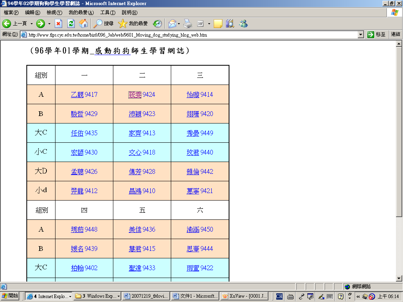The height and width of the screenshot is (302, 403).
Task: Switch to XnView taskbar window
Action: (239, 296)
